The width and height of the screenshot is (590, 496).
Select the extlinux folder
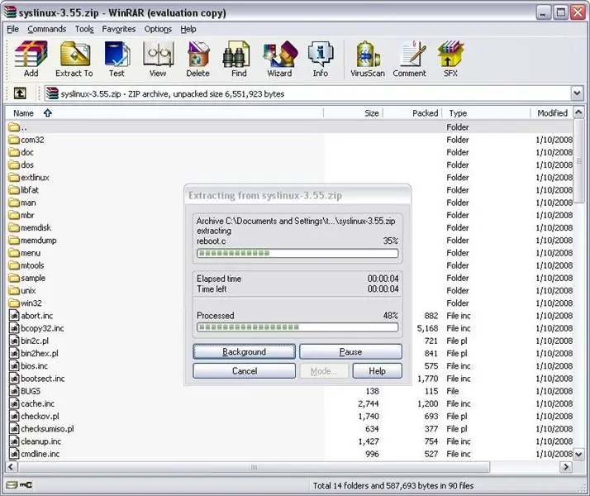tap(29, 177)
